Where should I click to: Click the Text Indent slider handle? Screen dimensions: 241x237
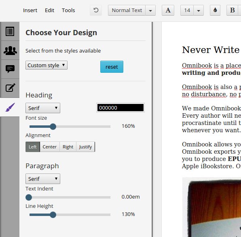[29, 197]
